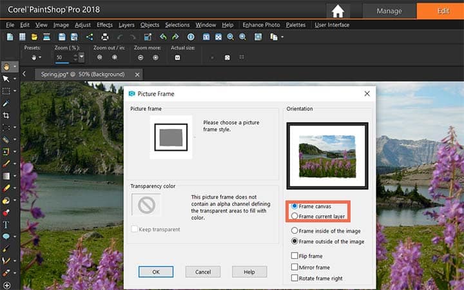Click Cancel in the Picture Frame dialog

click(203, 272)
